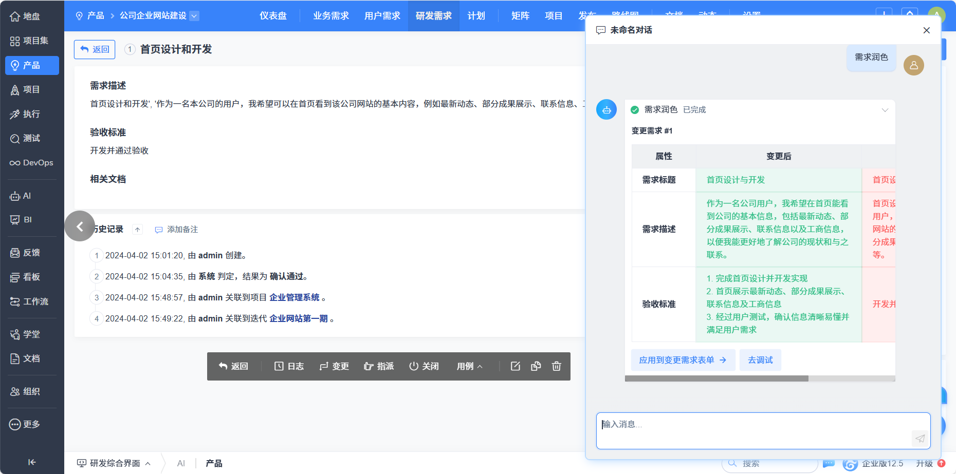Open the DevOps sidebar module

coord(32,163)
